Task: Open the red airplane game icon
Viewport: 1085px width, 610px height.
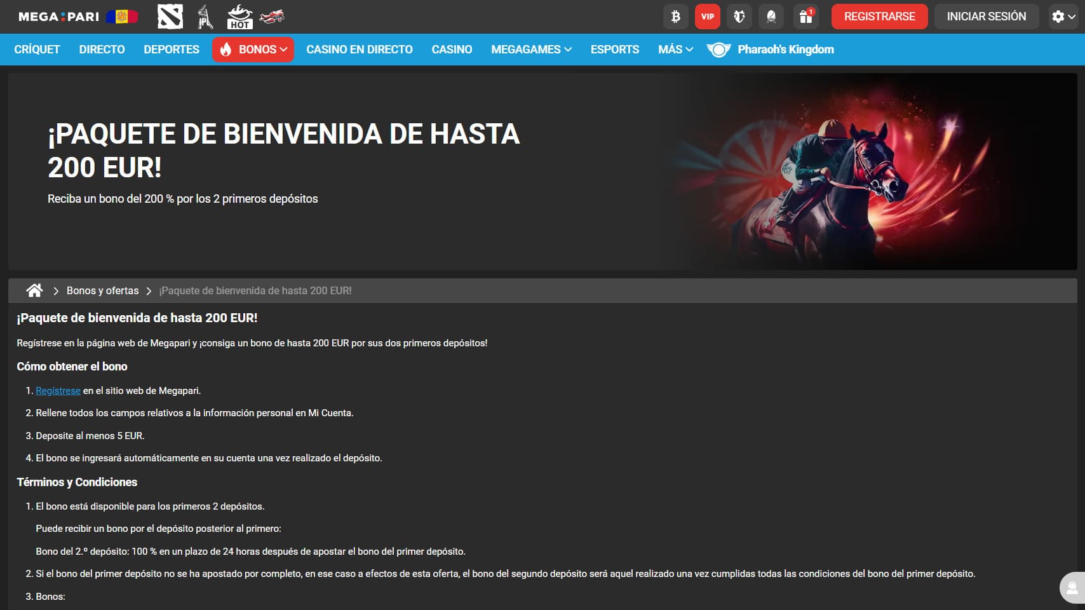Action: pyautogui.click(x=272, y=17)
